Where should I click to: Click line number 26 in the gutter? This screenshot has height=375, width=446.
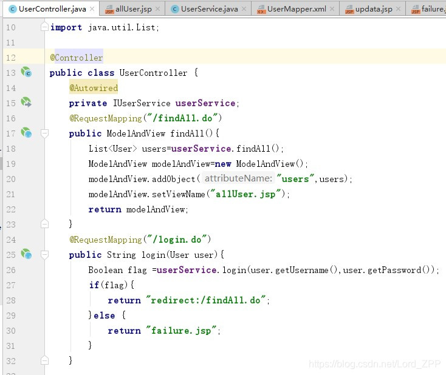click(x=11, y=270)
